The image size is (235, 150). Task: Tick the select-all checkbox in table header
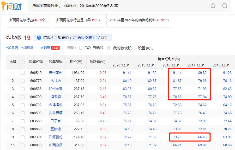[23, 62]
